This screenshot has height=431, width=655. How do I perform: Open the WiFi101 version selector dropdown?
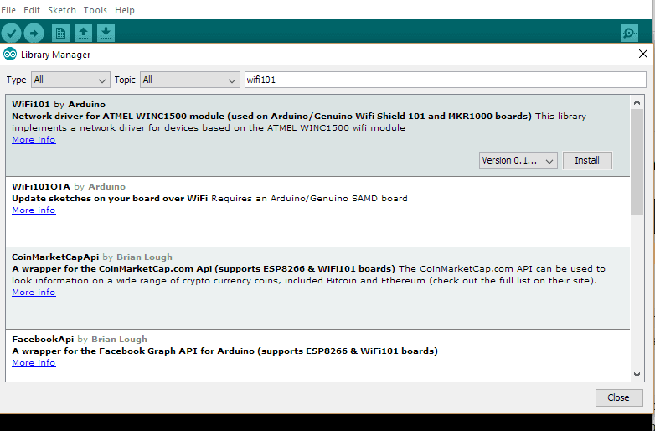click(x=518, y=160)
